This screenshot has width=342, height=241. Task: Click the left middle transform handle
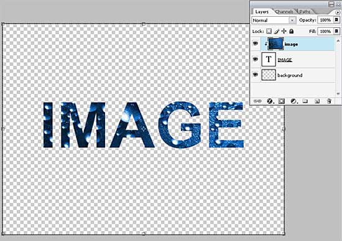pyautogui.click(x=2, y=129)
